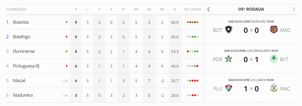Click the 05ª RODADA round heading
302x106 pixels.
point(251,9)
